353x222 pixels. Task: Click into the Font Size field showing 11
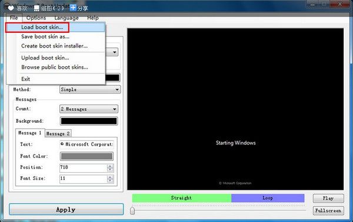tap(83, 179)
